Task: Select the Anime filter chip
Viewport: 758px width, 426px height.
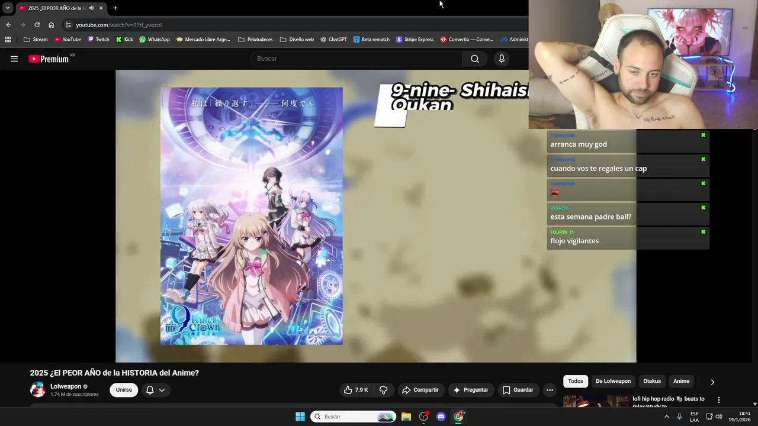Action: coord(681,381)
